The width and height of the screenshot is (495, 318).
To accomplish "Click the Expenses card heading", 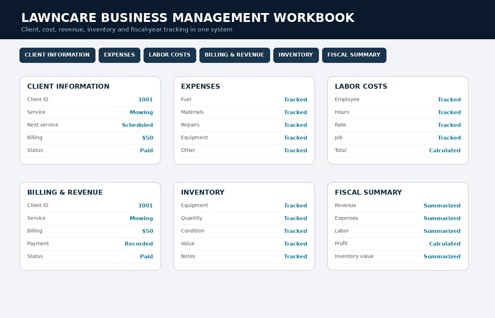I will [x=200, y=87].
